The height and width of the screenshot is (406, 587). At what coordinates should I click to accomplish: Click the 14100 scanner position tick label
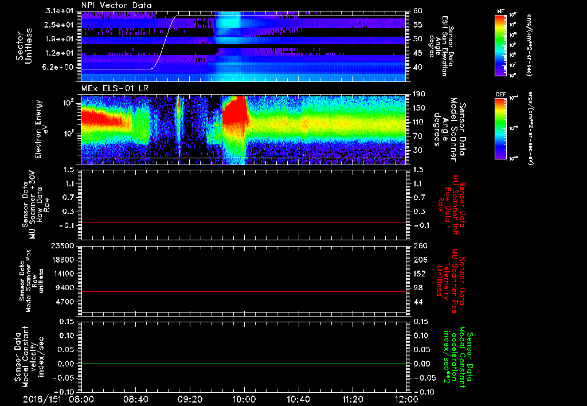(62, 274)
